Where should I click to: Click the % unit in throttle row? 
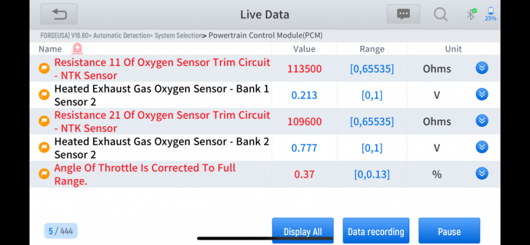tap(437, 174)
